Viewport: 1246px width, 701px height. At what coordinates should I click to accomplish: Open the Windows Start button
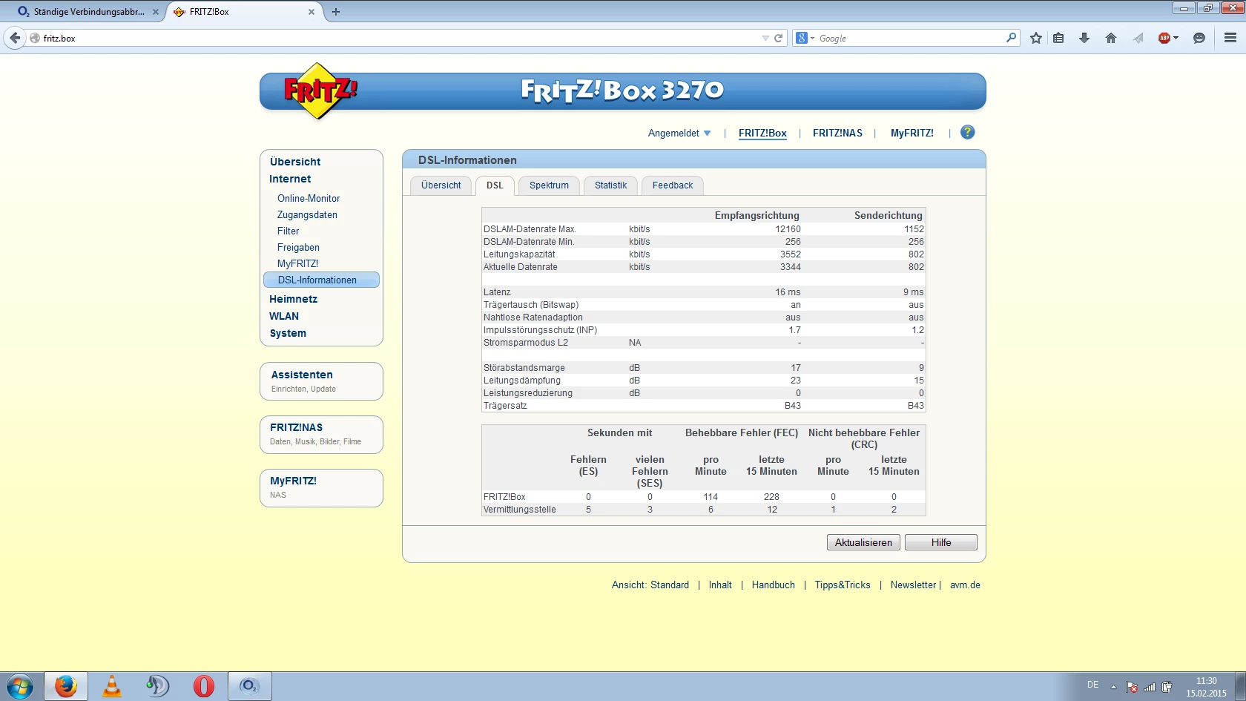pyautogui.click(x=20, y=686)
